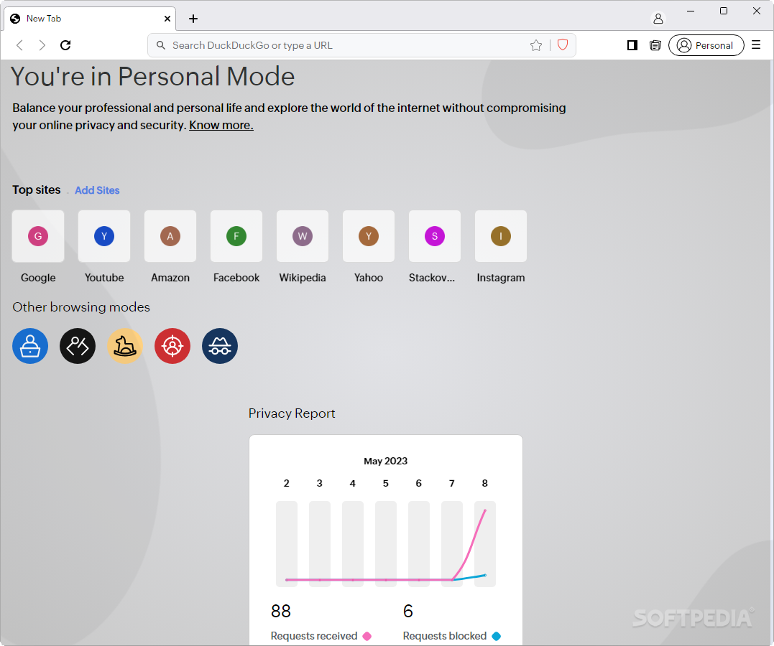
Task: Click the blue Requests blocked legend dot
Action: pyautogui.click(x=497, y=636)
